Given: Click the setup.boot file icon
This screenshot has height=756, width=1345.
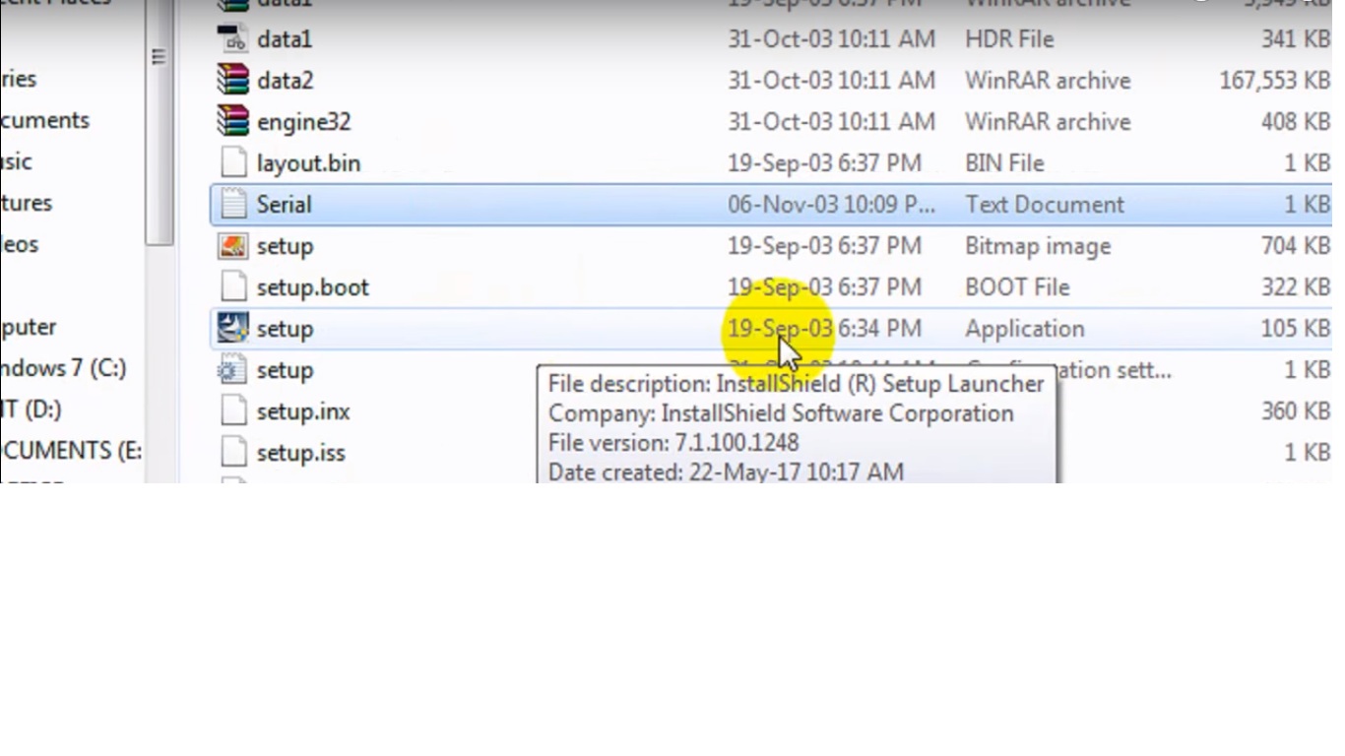Looking at the screenshot, I should coord(233,287).
